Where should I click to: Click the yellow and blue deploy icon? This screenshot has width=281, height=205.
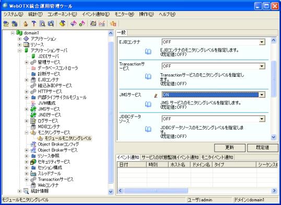click(62, 24)
